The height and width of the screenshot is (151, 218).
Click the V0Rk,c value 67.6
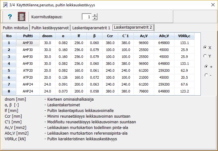tap(184, 84)
